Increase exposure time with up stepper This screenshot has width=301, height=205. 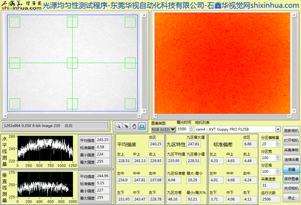(191, 128)
